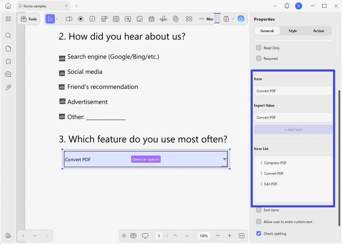Enable the Sort items checkbox
342x244 pixels.
click(x=259, y=210)
